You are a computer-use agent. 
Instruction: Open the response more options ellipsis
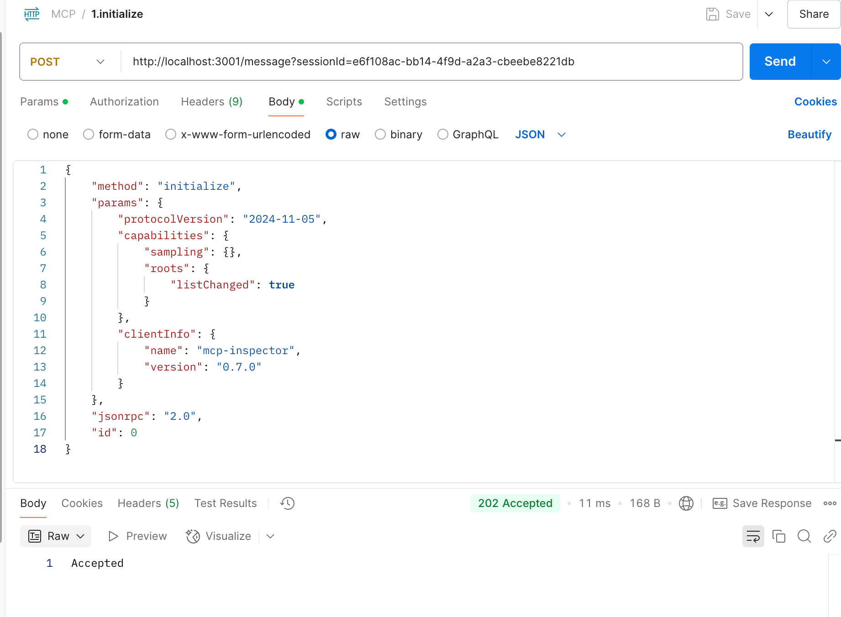tap(830, 503)
